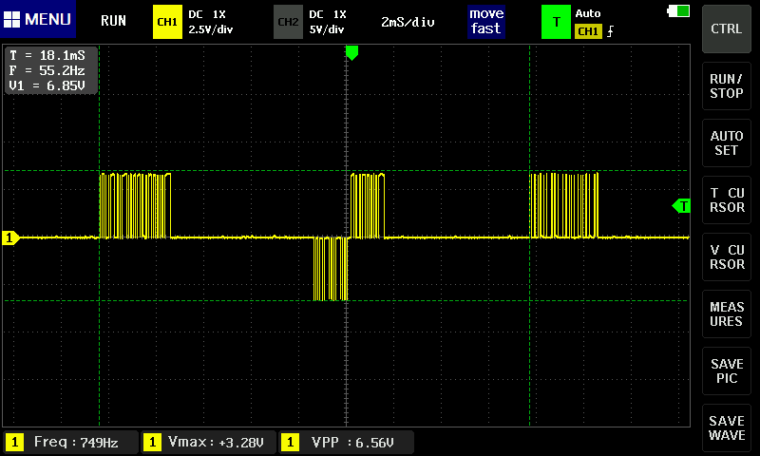Tap the Auto trigger mode label
The width and height of the screenshot is (760, 456).
587,13
